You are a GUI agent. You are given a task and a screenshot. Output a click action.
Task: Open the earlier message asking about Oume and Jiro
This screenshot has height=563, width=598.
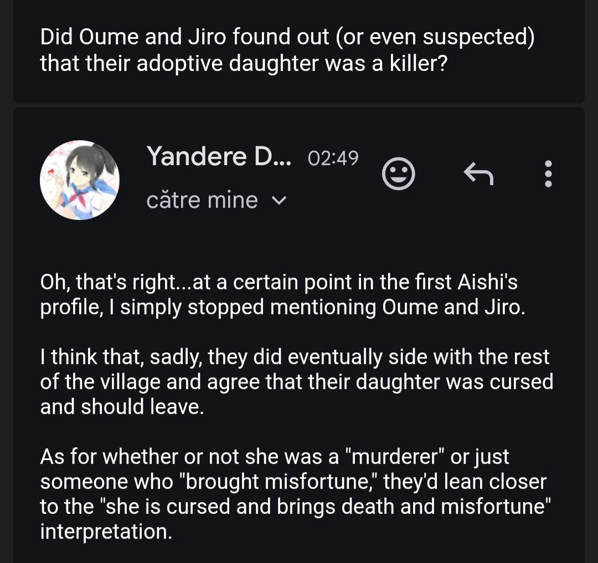[x=299, y=50]
